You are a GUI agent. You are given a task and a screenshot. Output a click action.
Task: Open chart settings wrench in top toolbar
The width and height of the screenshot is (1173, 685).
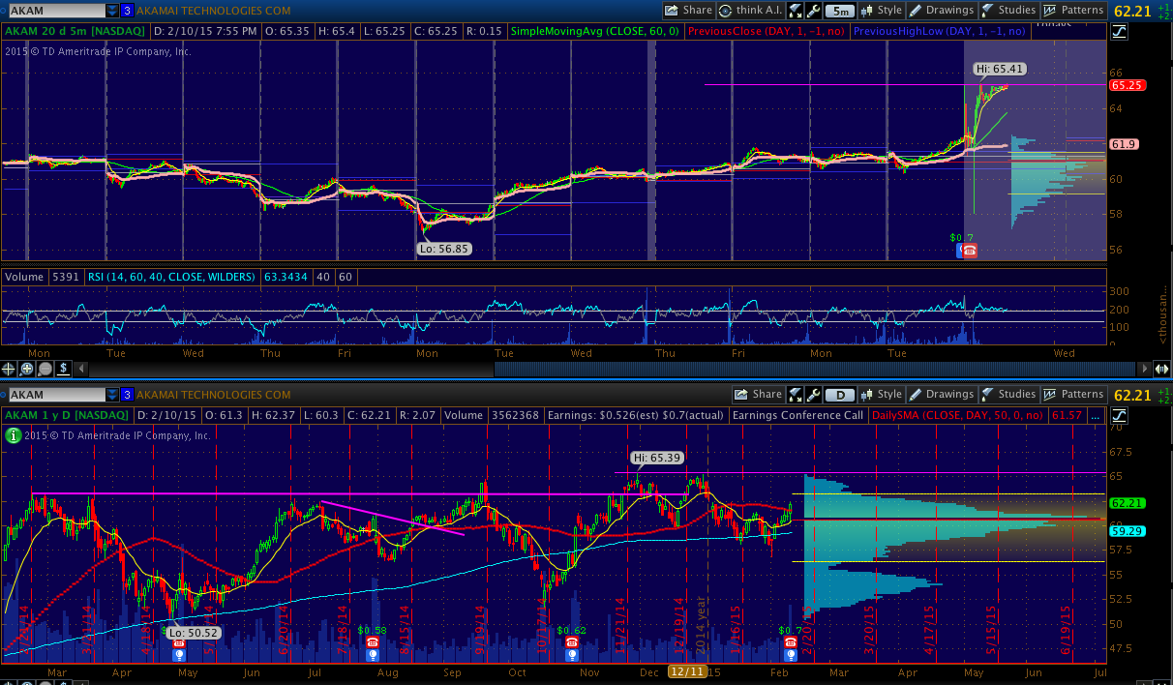click(814, 11)
